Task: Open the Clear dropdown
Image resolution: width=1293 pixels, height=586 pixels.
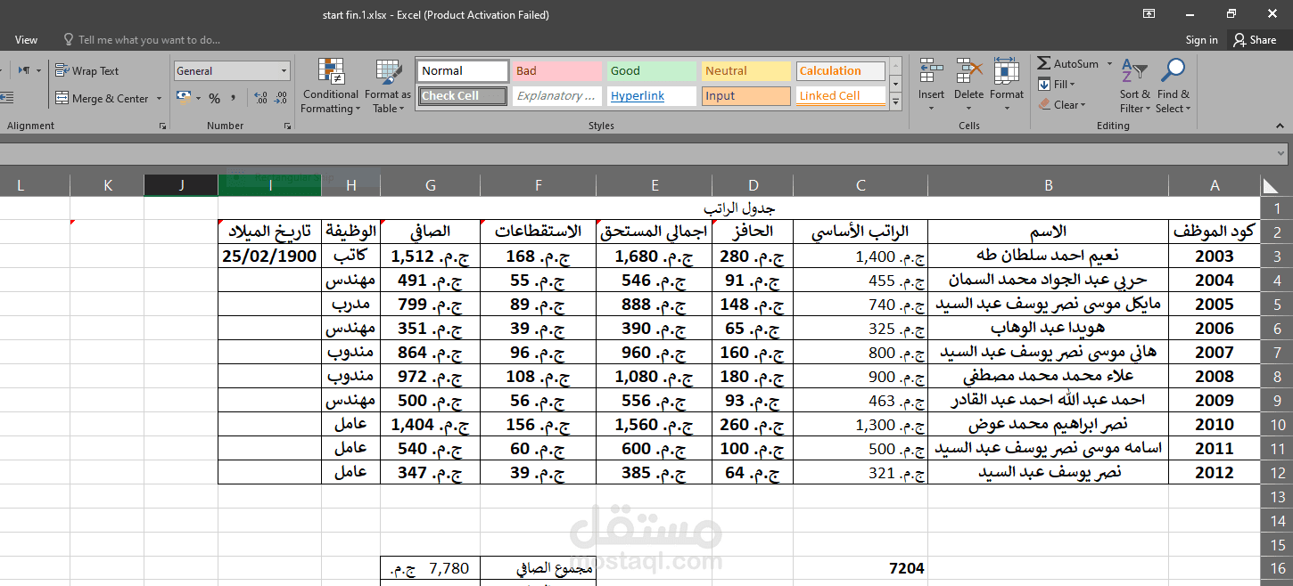Action: [x=1062, y=105]
